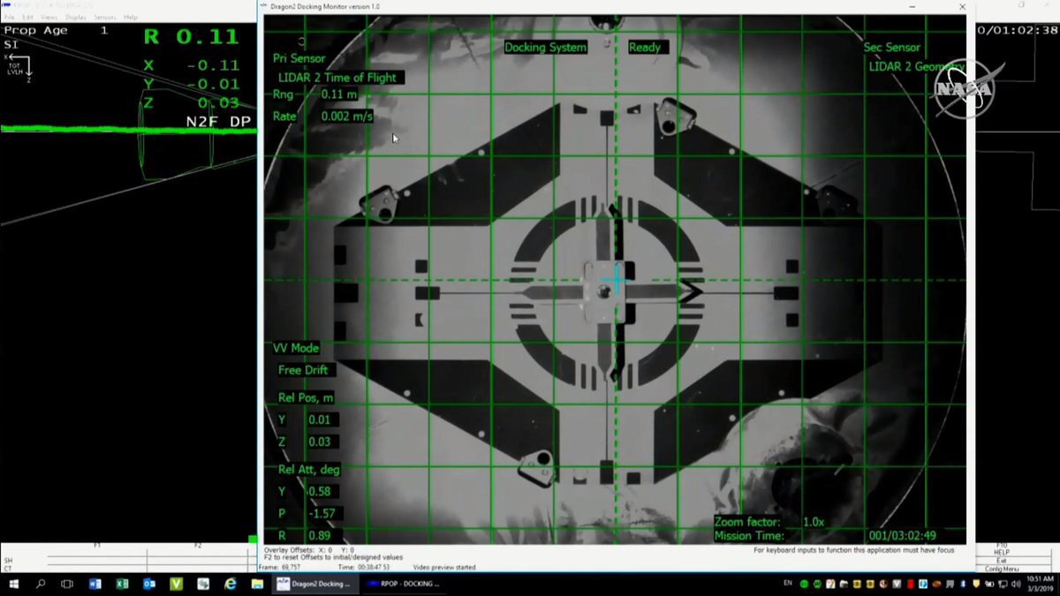The height and width of the screenshot is (596, 1060).
Task: Click the Rate value 0.002 m/s
Action: tap(346, 117)
